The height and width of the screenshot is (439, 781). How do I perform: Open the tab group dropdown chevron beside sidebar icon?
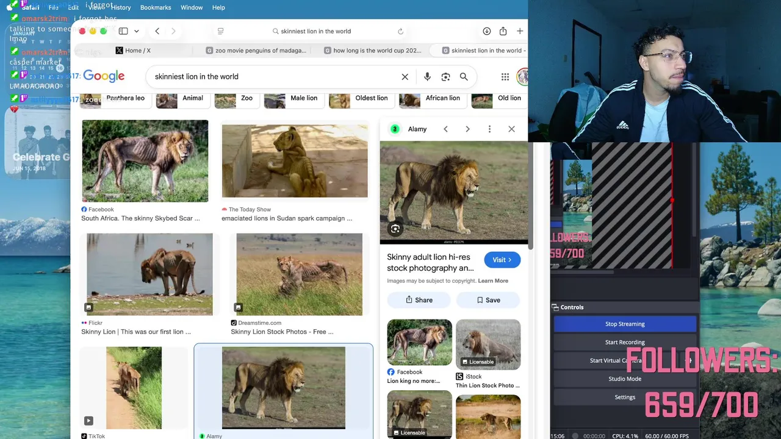136,31
